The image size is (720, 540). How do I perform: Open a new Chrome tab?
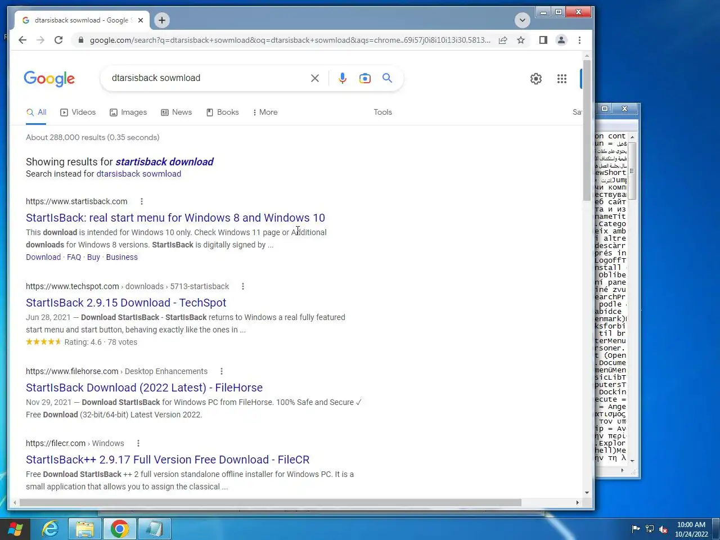pos(162,20)
